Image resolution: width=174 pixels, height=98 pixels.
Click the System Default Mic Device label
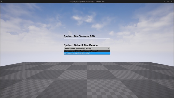pyautogui.click(x=81, y=45)
